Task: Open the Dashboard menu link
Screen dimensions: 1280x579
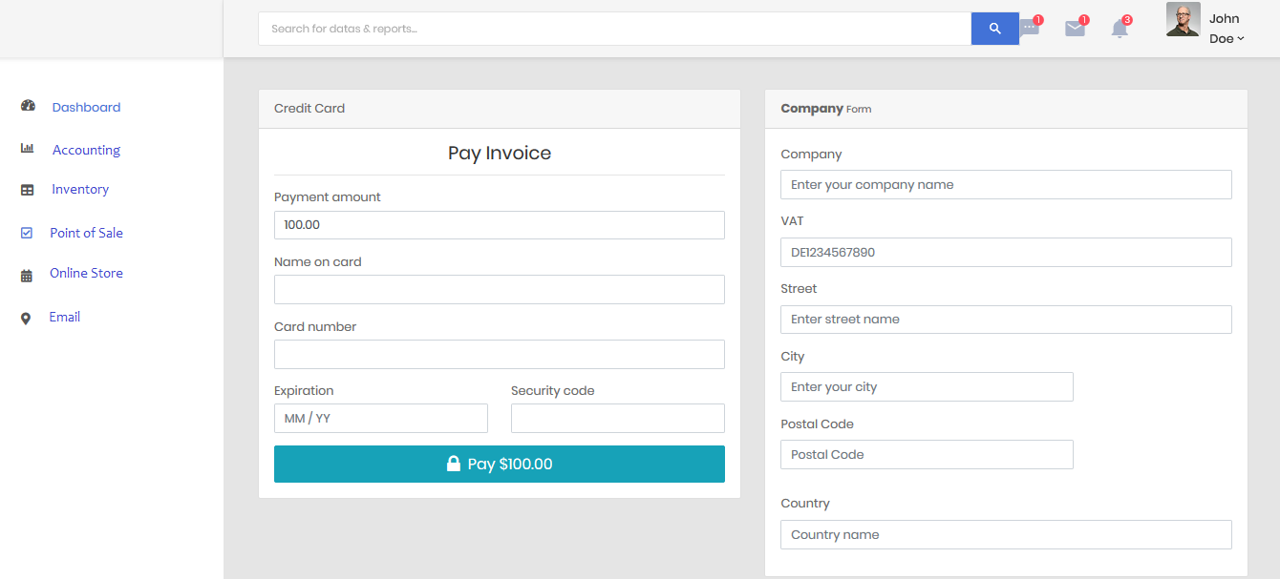Action: click(x=86, y=107)
